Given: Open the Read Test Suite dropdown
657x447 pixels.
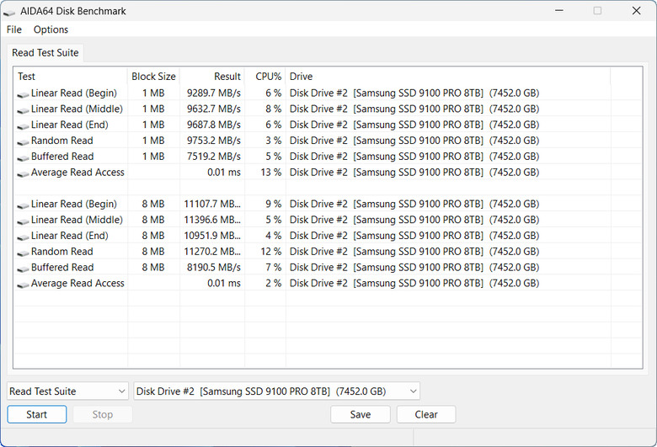Looking at the screenshot, I should coord(68,391).
